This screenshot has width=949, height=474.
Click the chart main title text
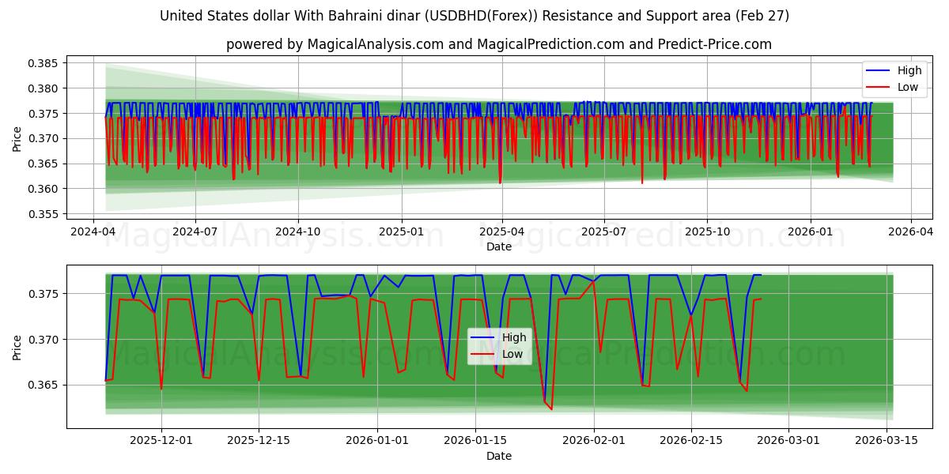pyautogui.click(x=475, y=16)
